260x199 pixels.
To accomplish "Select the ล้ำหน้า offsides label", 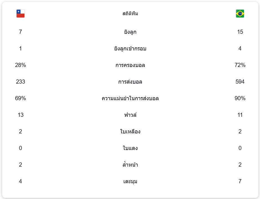I will pyautogui.click(x=130, y=165).
